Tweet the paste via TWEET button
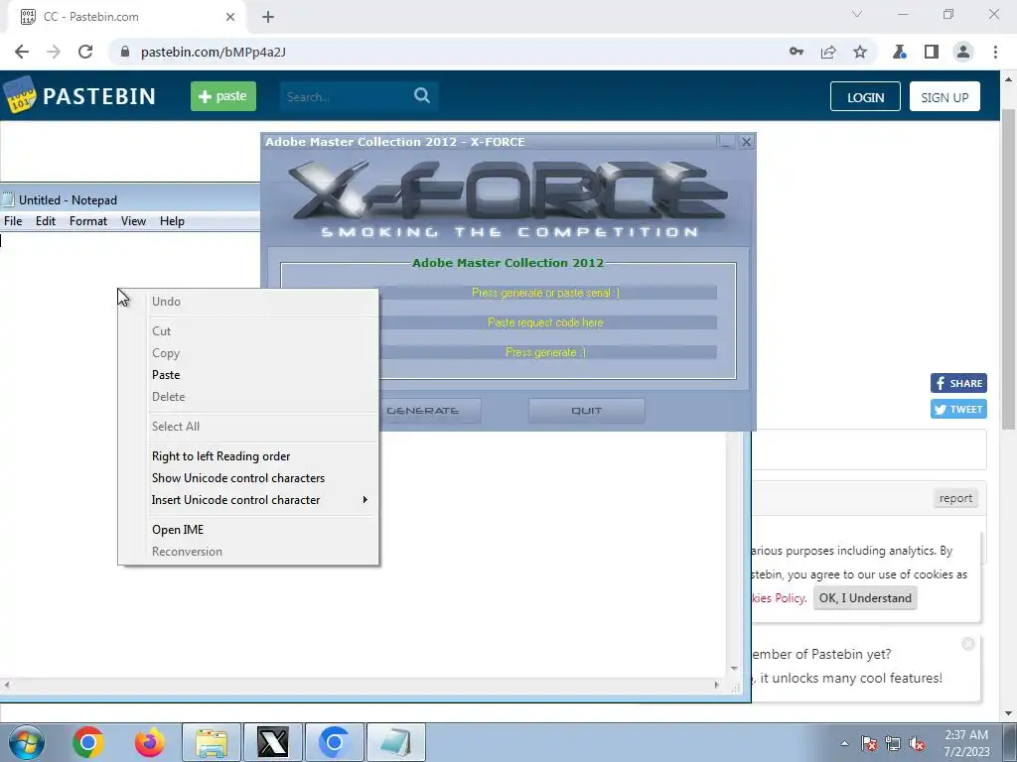The image size is (1017, 762). click(x=958, y=409)
